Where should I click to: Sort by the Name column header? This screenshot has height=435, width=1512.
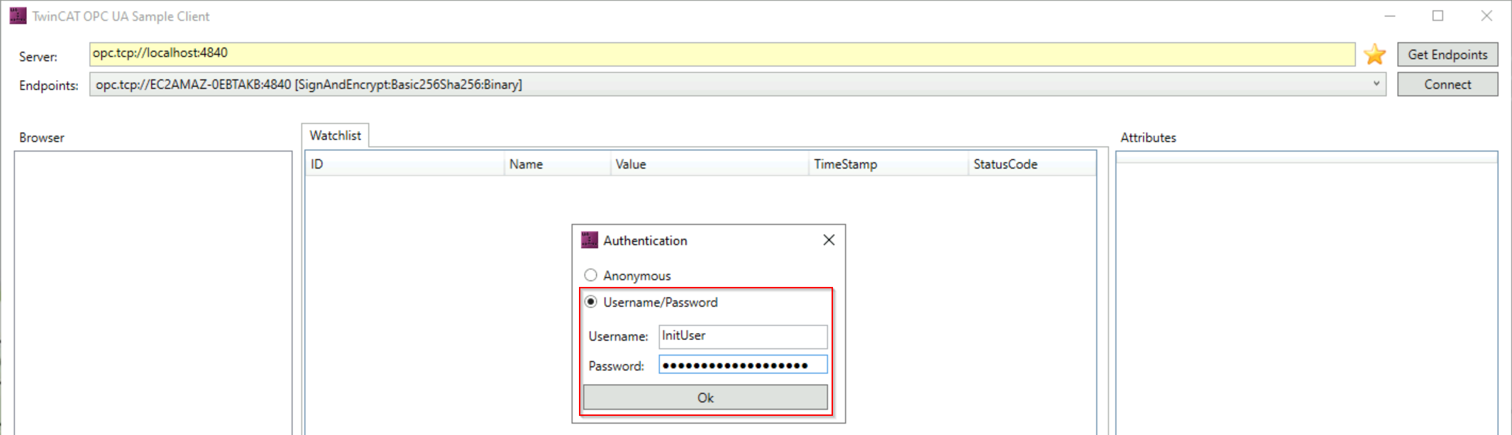pyautogui.click(x=557, y=164)
